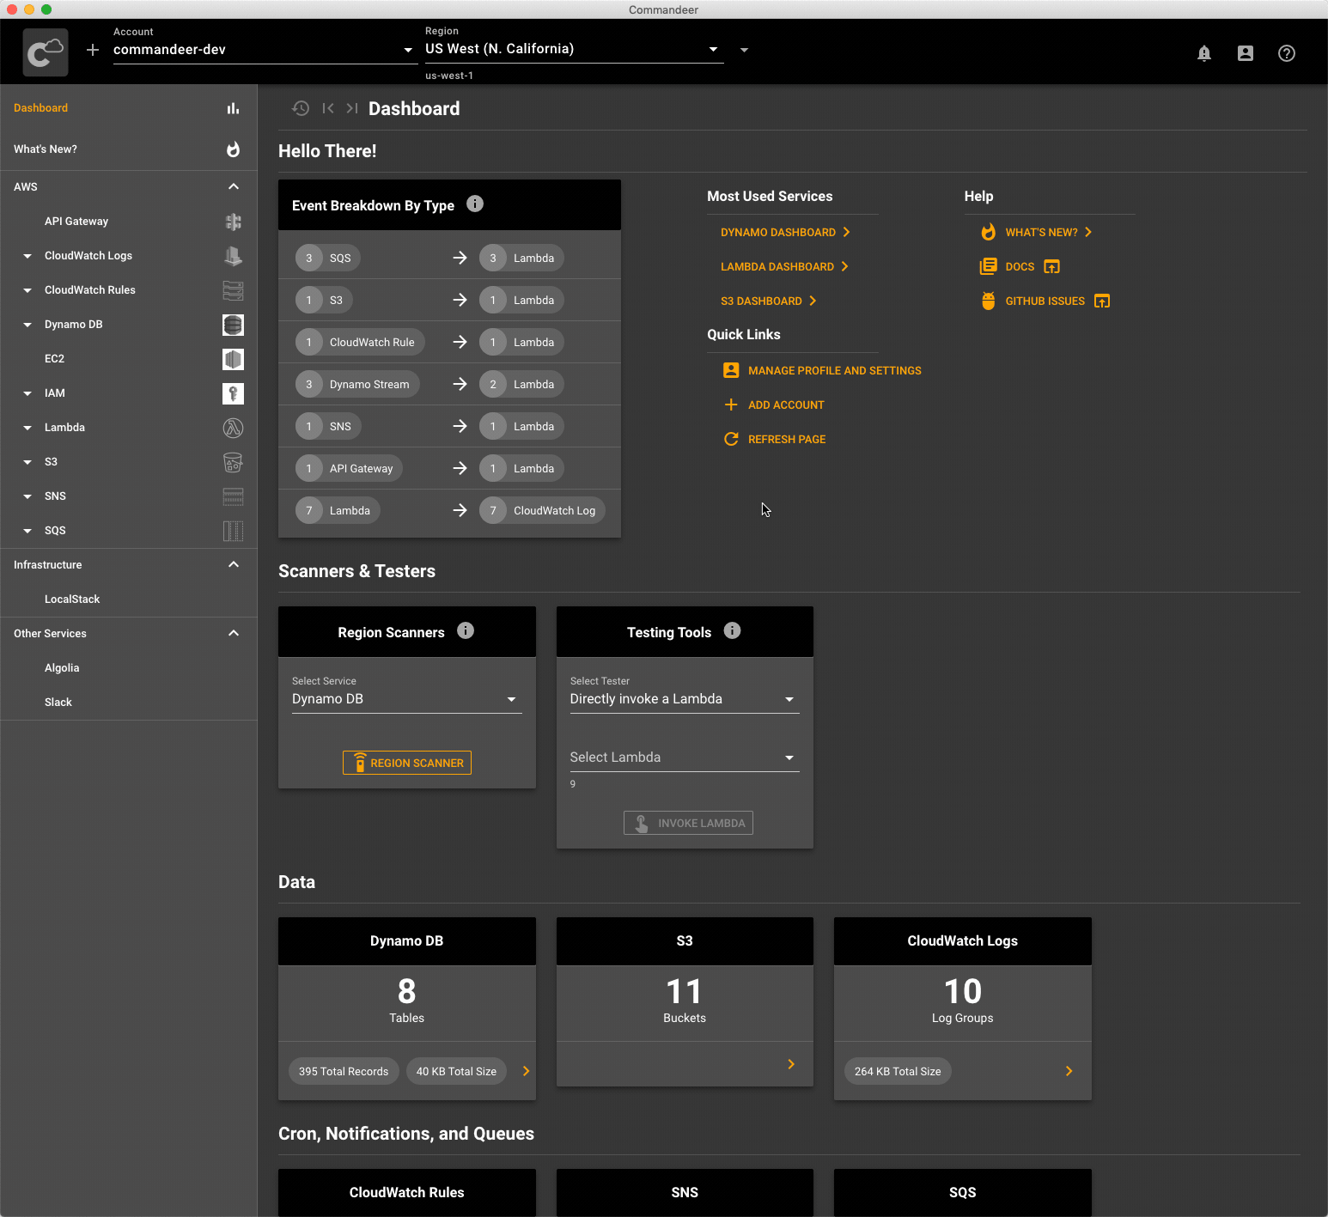
Task: Click the CloudWatch Log target chip
Action: (542, 510)
